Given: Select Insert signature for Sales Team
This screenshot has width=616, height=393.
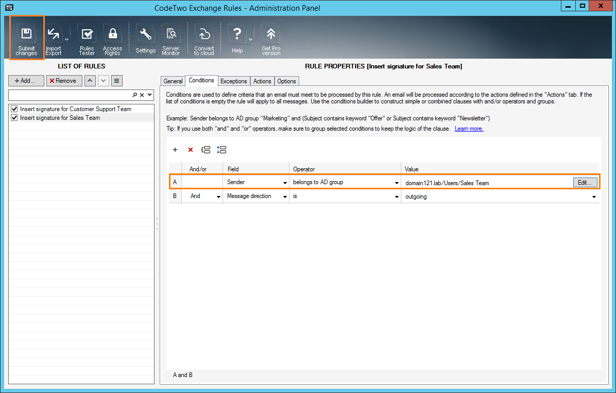Looking at the screenshot, I should click(x=60, y=118).
